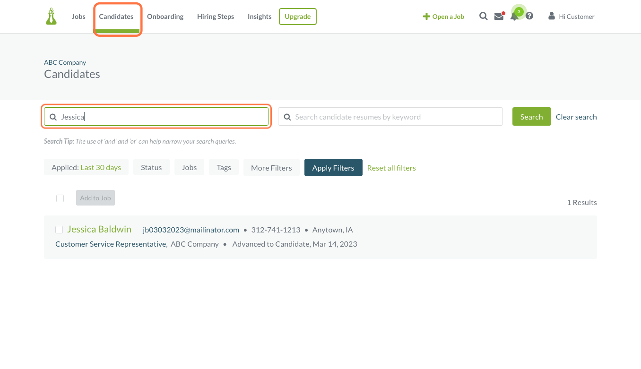This screenshot has height=369, width=641.
Task: Expand the More Filters option
Action: [271, 168]
